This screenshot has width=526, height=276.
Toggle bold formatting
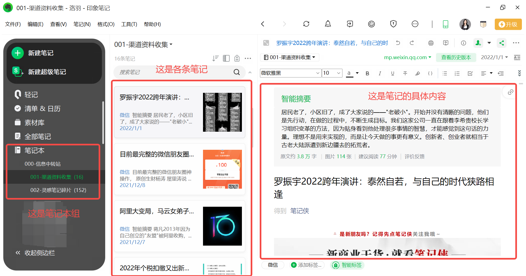coord(367,73)
